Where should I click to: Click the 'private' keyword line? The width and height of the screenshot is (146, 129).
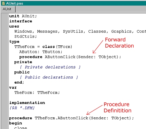(x=23, y=62)
